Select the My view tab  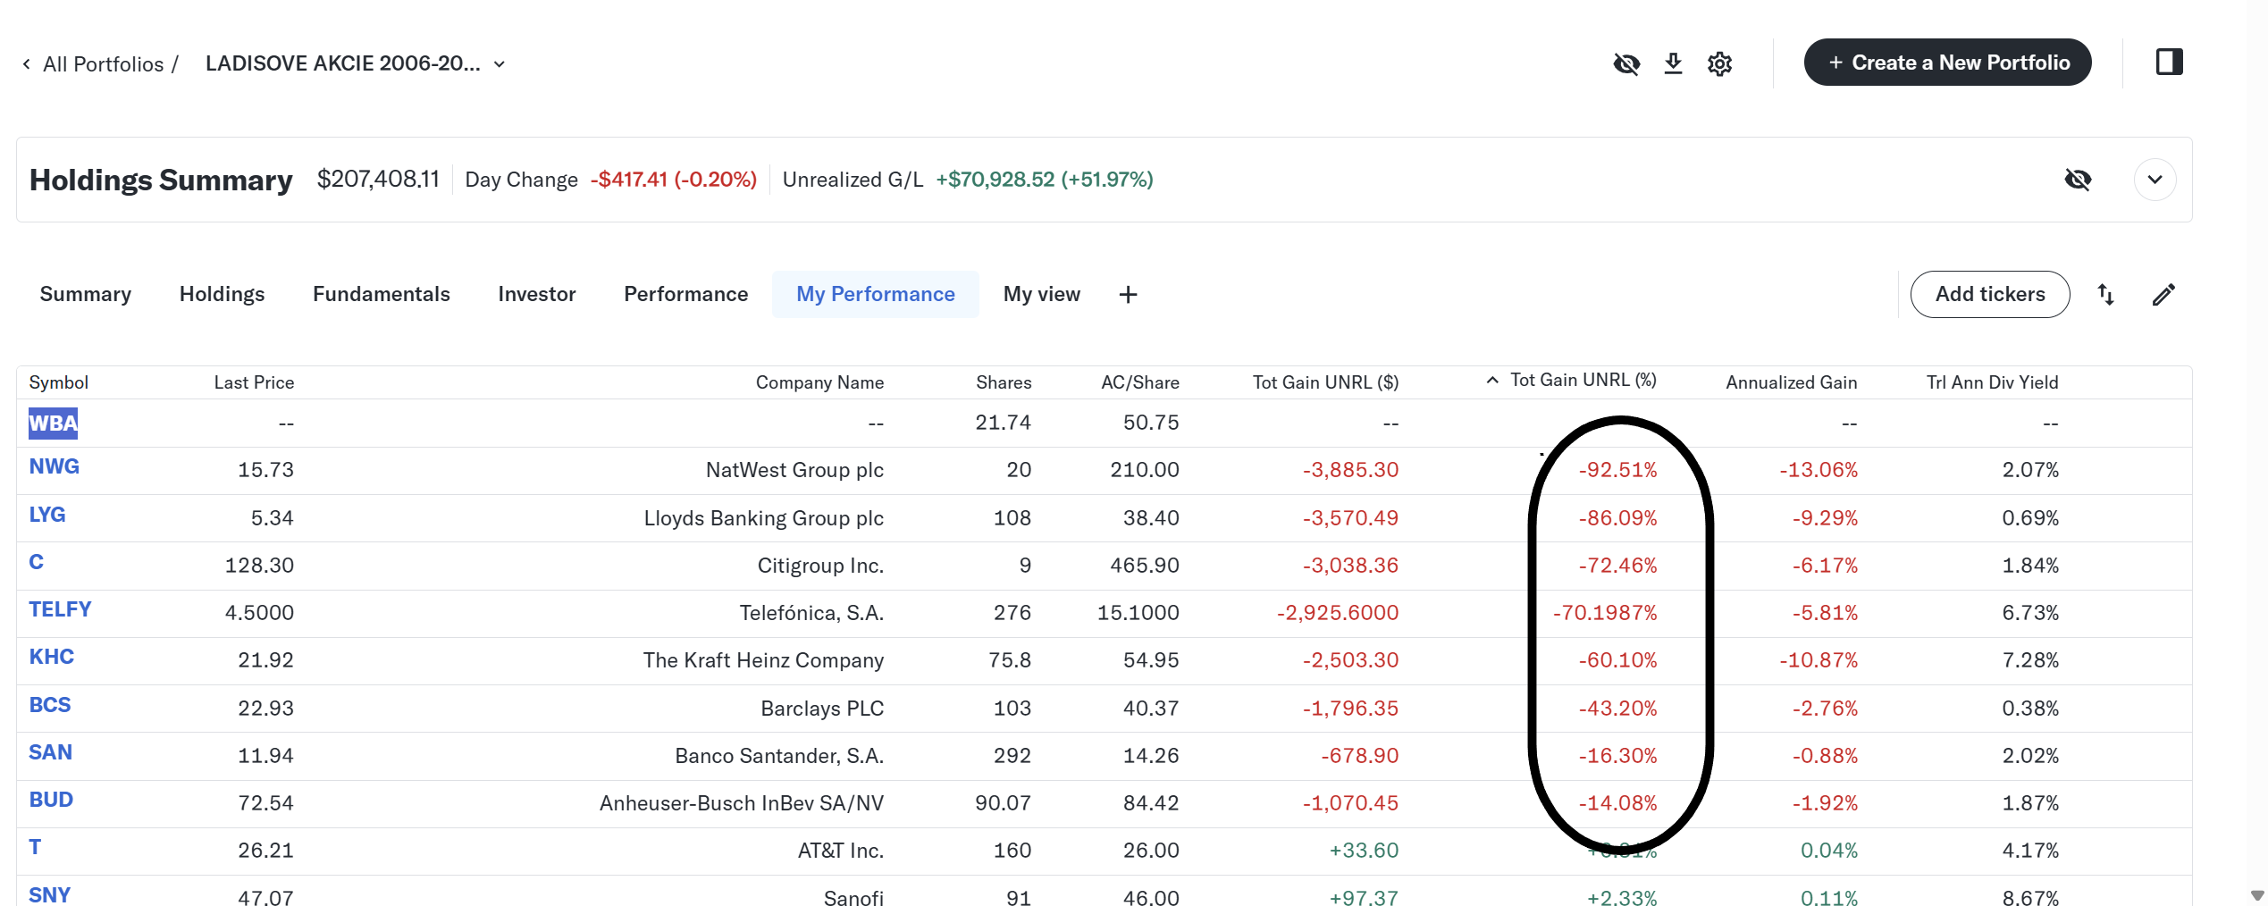pos(1041,294)
